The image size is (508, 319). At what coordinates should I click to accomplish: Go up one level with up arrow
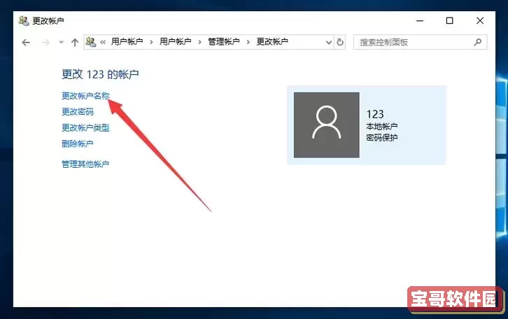[75, 43]
